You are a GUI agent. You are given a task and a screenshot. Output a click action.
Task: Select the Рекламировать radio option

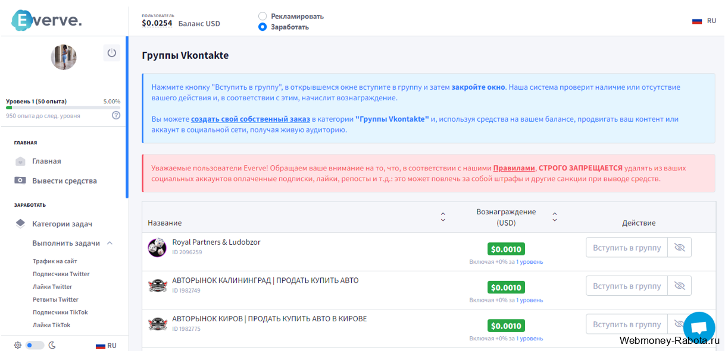point(262,16)
